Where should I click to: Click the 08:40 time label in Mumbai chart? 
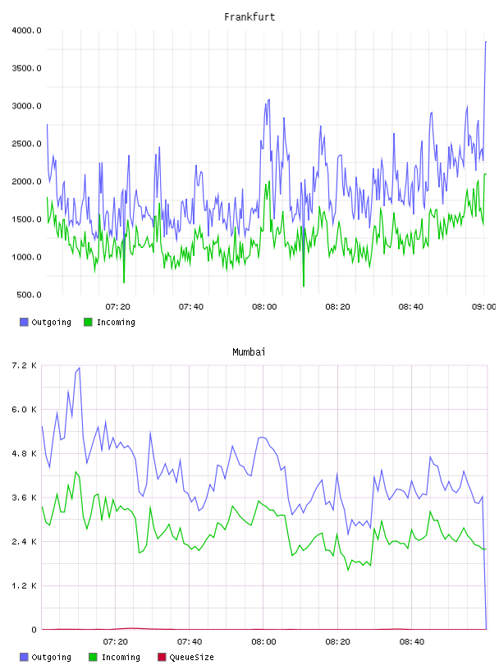[412, 642]
